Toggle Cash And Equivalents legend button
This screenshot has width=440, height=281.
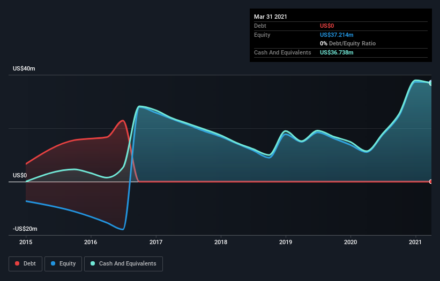123,264
